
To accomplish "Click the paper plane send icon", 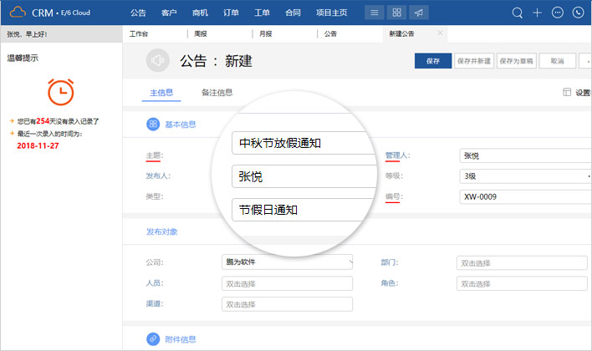I will (419, 13).
